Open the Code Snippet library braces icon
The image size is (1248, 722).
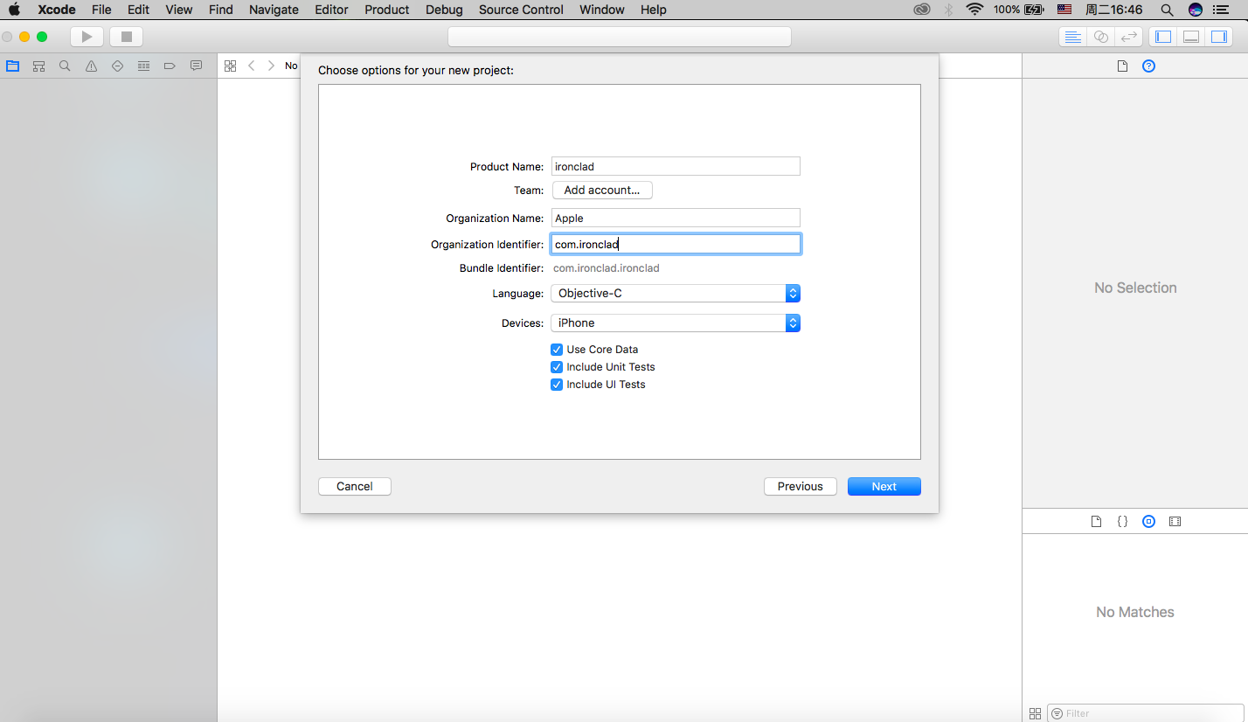click(x=1123, y=521)
